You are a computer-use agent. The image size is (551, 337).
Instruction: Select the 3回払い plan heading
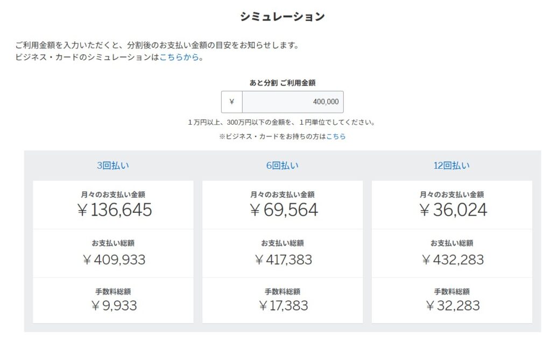(x=113, y=166)
